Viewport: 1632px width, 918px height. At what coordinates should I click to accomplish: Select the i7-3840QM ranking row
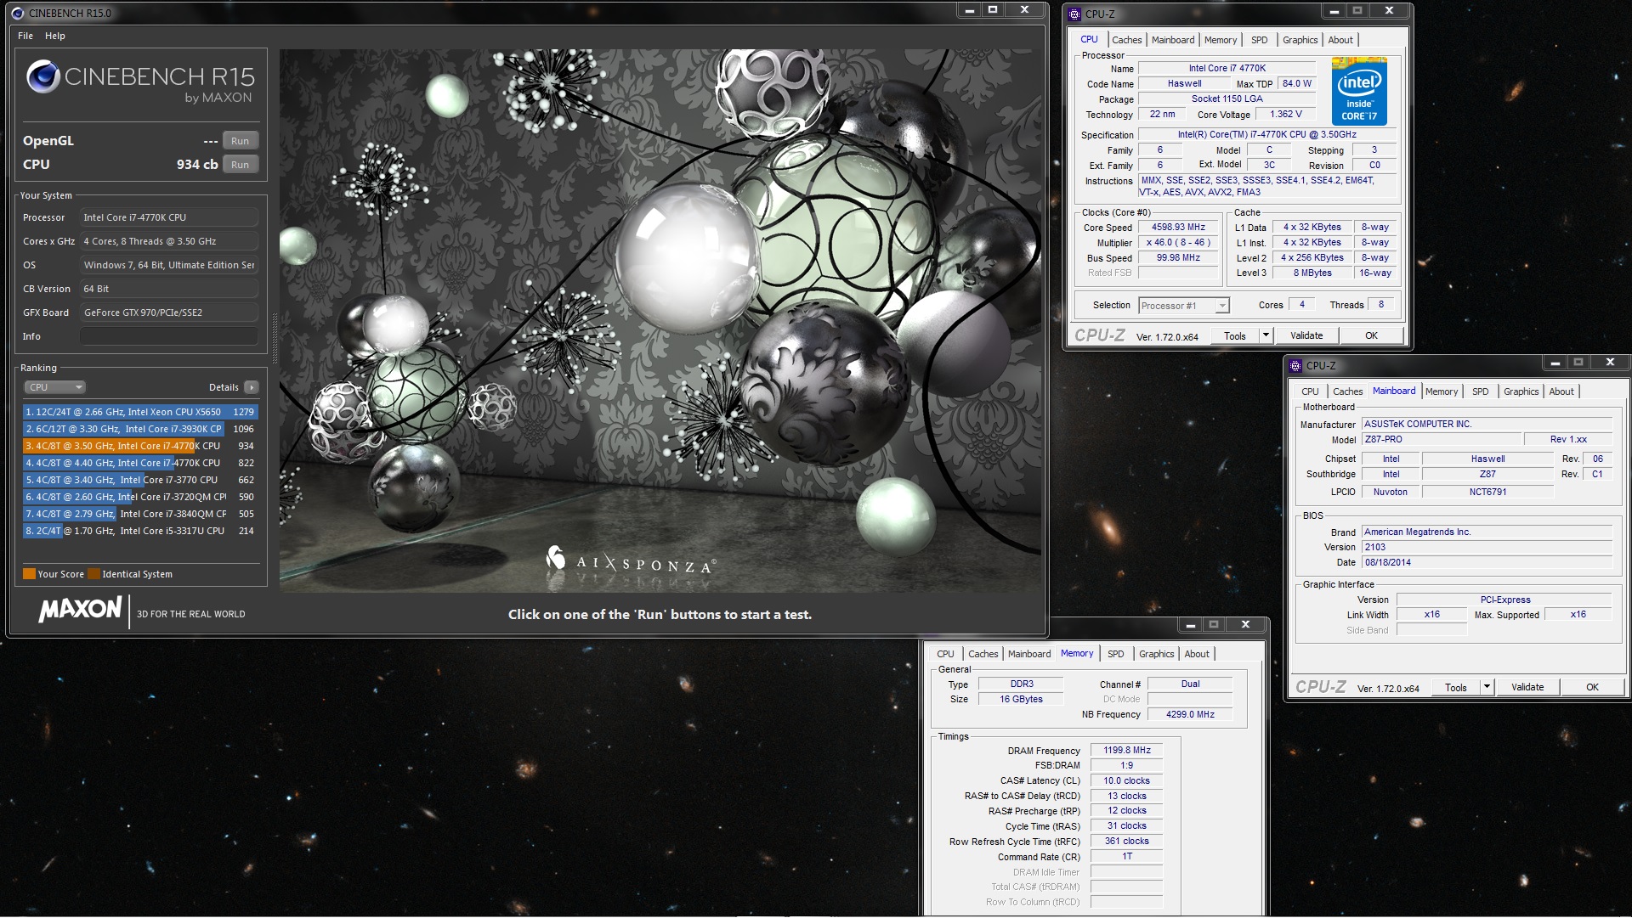(x=140, y=514)
